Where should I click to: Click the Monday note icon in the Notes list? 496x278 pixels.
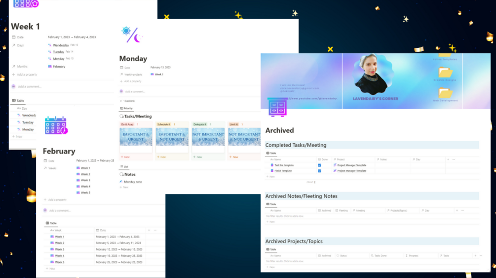(x=121, y=182)
